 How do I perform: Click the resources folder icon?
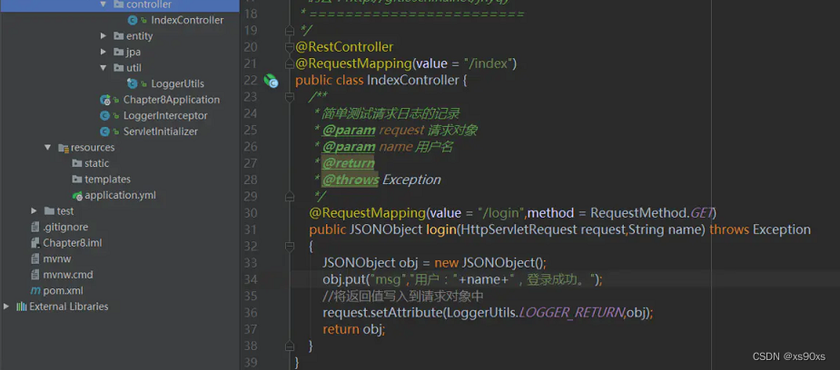tap(64, 148)
